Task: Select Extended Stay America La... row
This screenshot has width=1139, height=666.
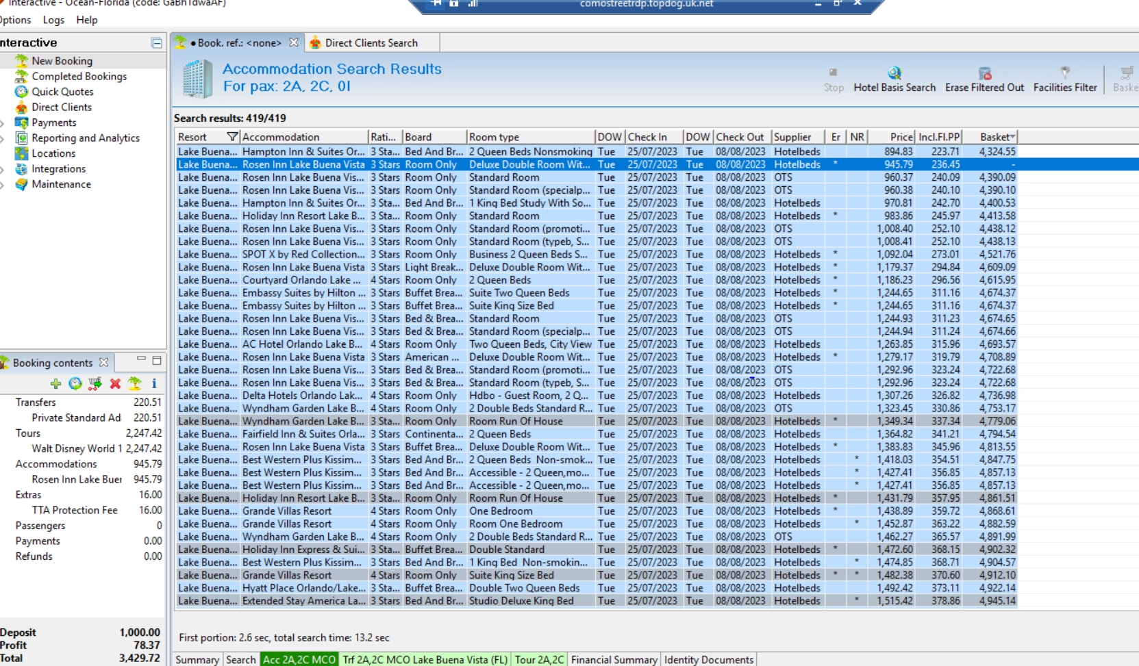Action: 596,601
